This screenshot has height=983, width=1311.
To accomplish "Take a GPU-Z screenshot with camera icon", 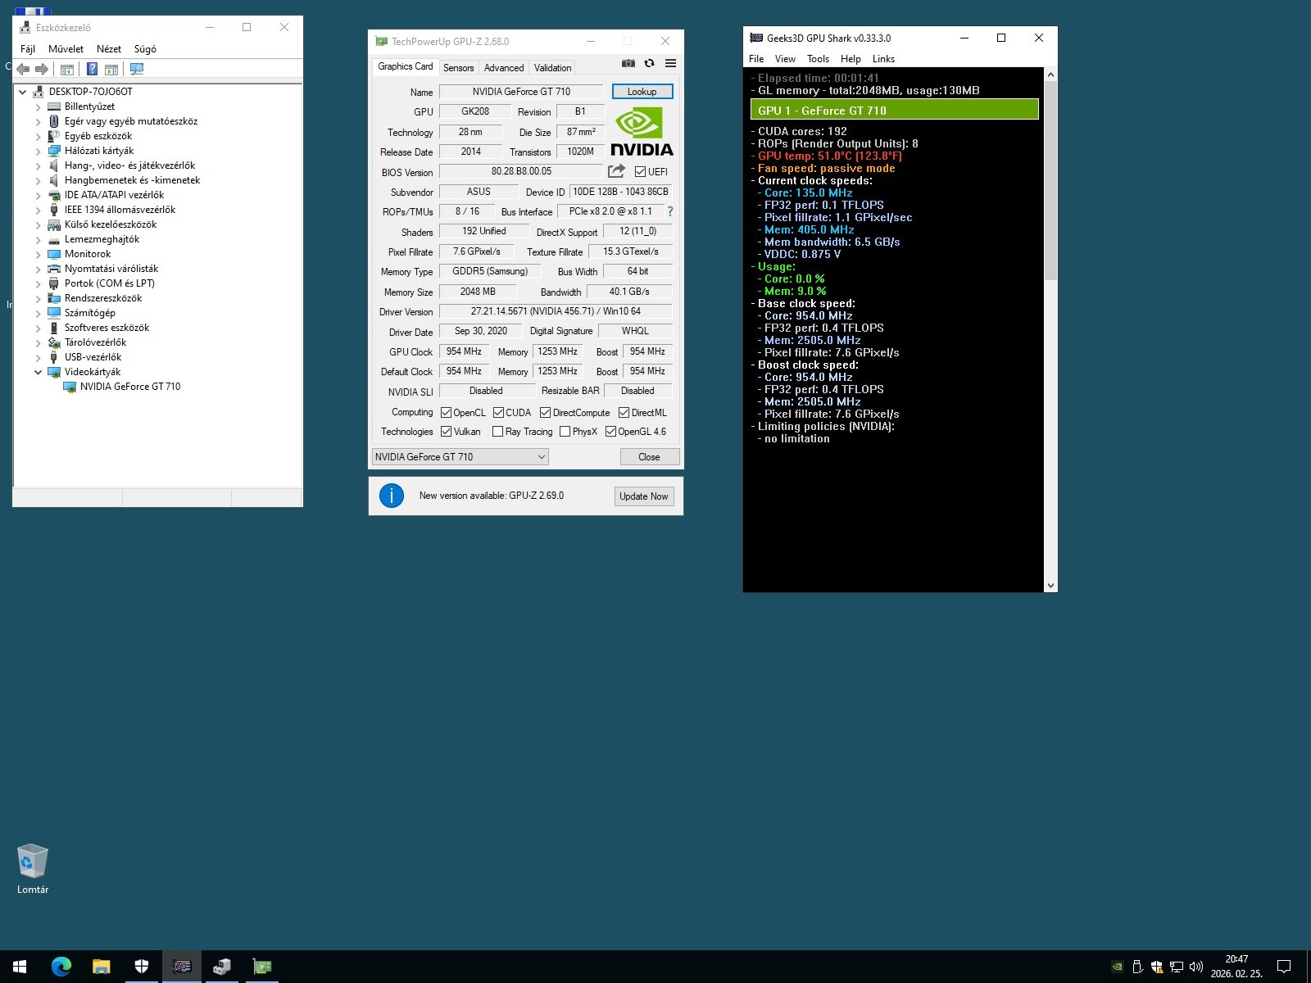I will 628,63.
